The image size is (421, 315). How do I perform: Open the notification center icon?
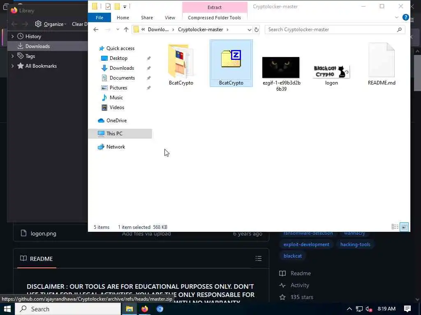click(407, 309)
